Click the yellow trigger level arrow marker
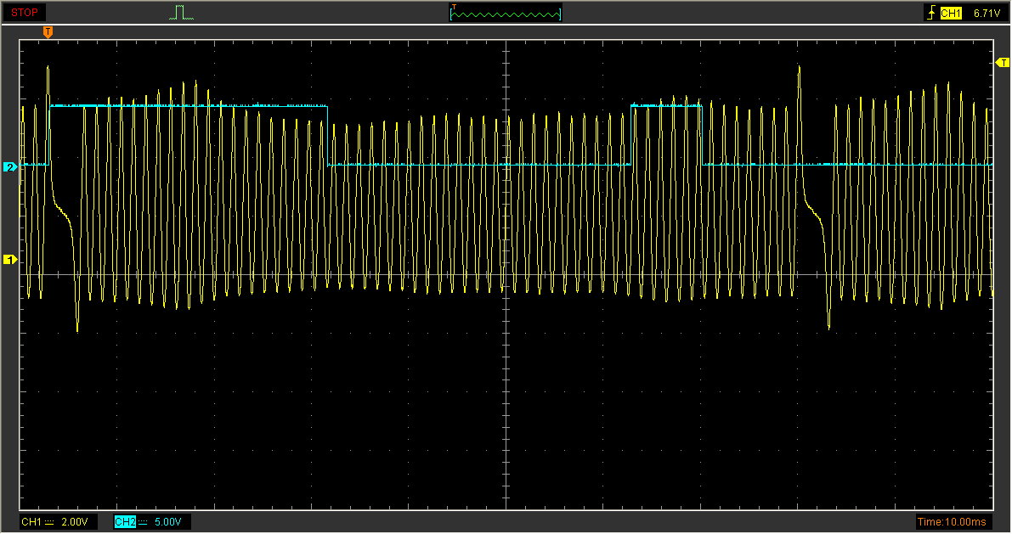This screenshot has width=1012, height=534. [1003, 63]
